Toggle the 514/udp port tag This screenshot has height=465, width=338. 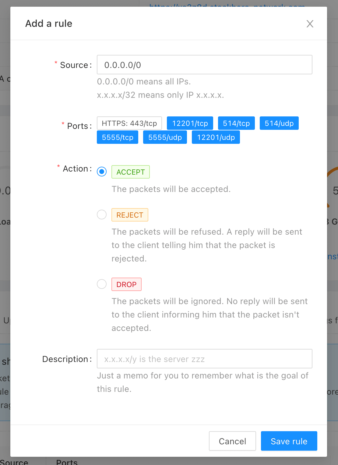[279, 123]
